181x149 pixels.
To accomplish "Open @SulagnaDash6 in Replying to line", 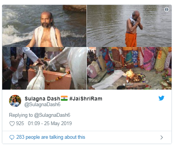I will tap(52, 115).
